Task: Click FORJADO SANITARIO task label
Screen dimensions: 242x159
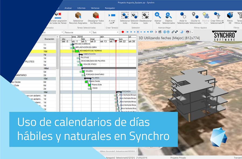Action: [95, 75]
